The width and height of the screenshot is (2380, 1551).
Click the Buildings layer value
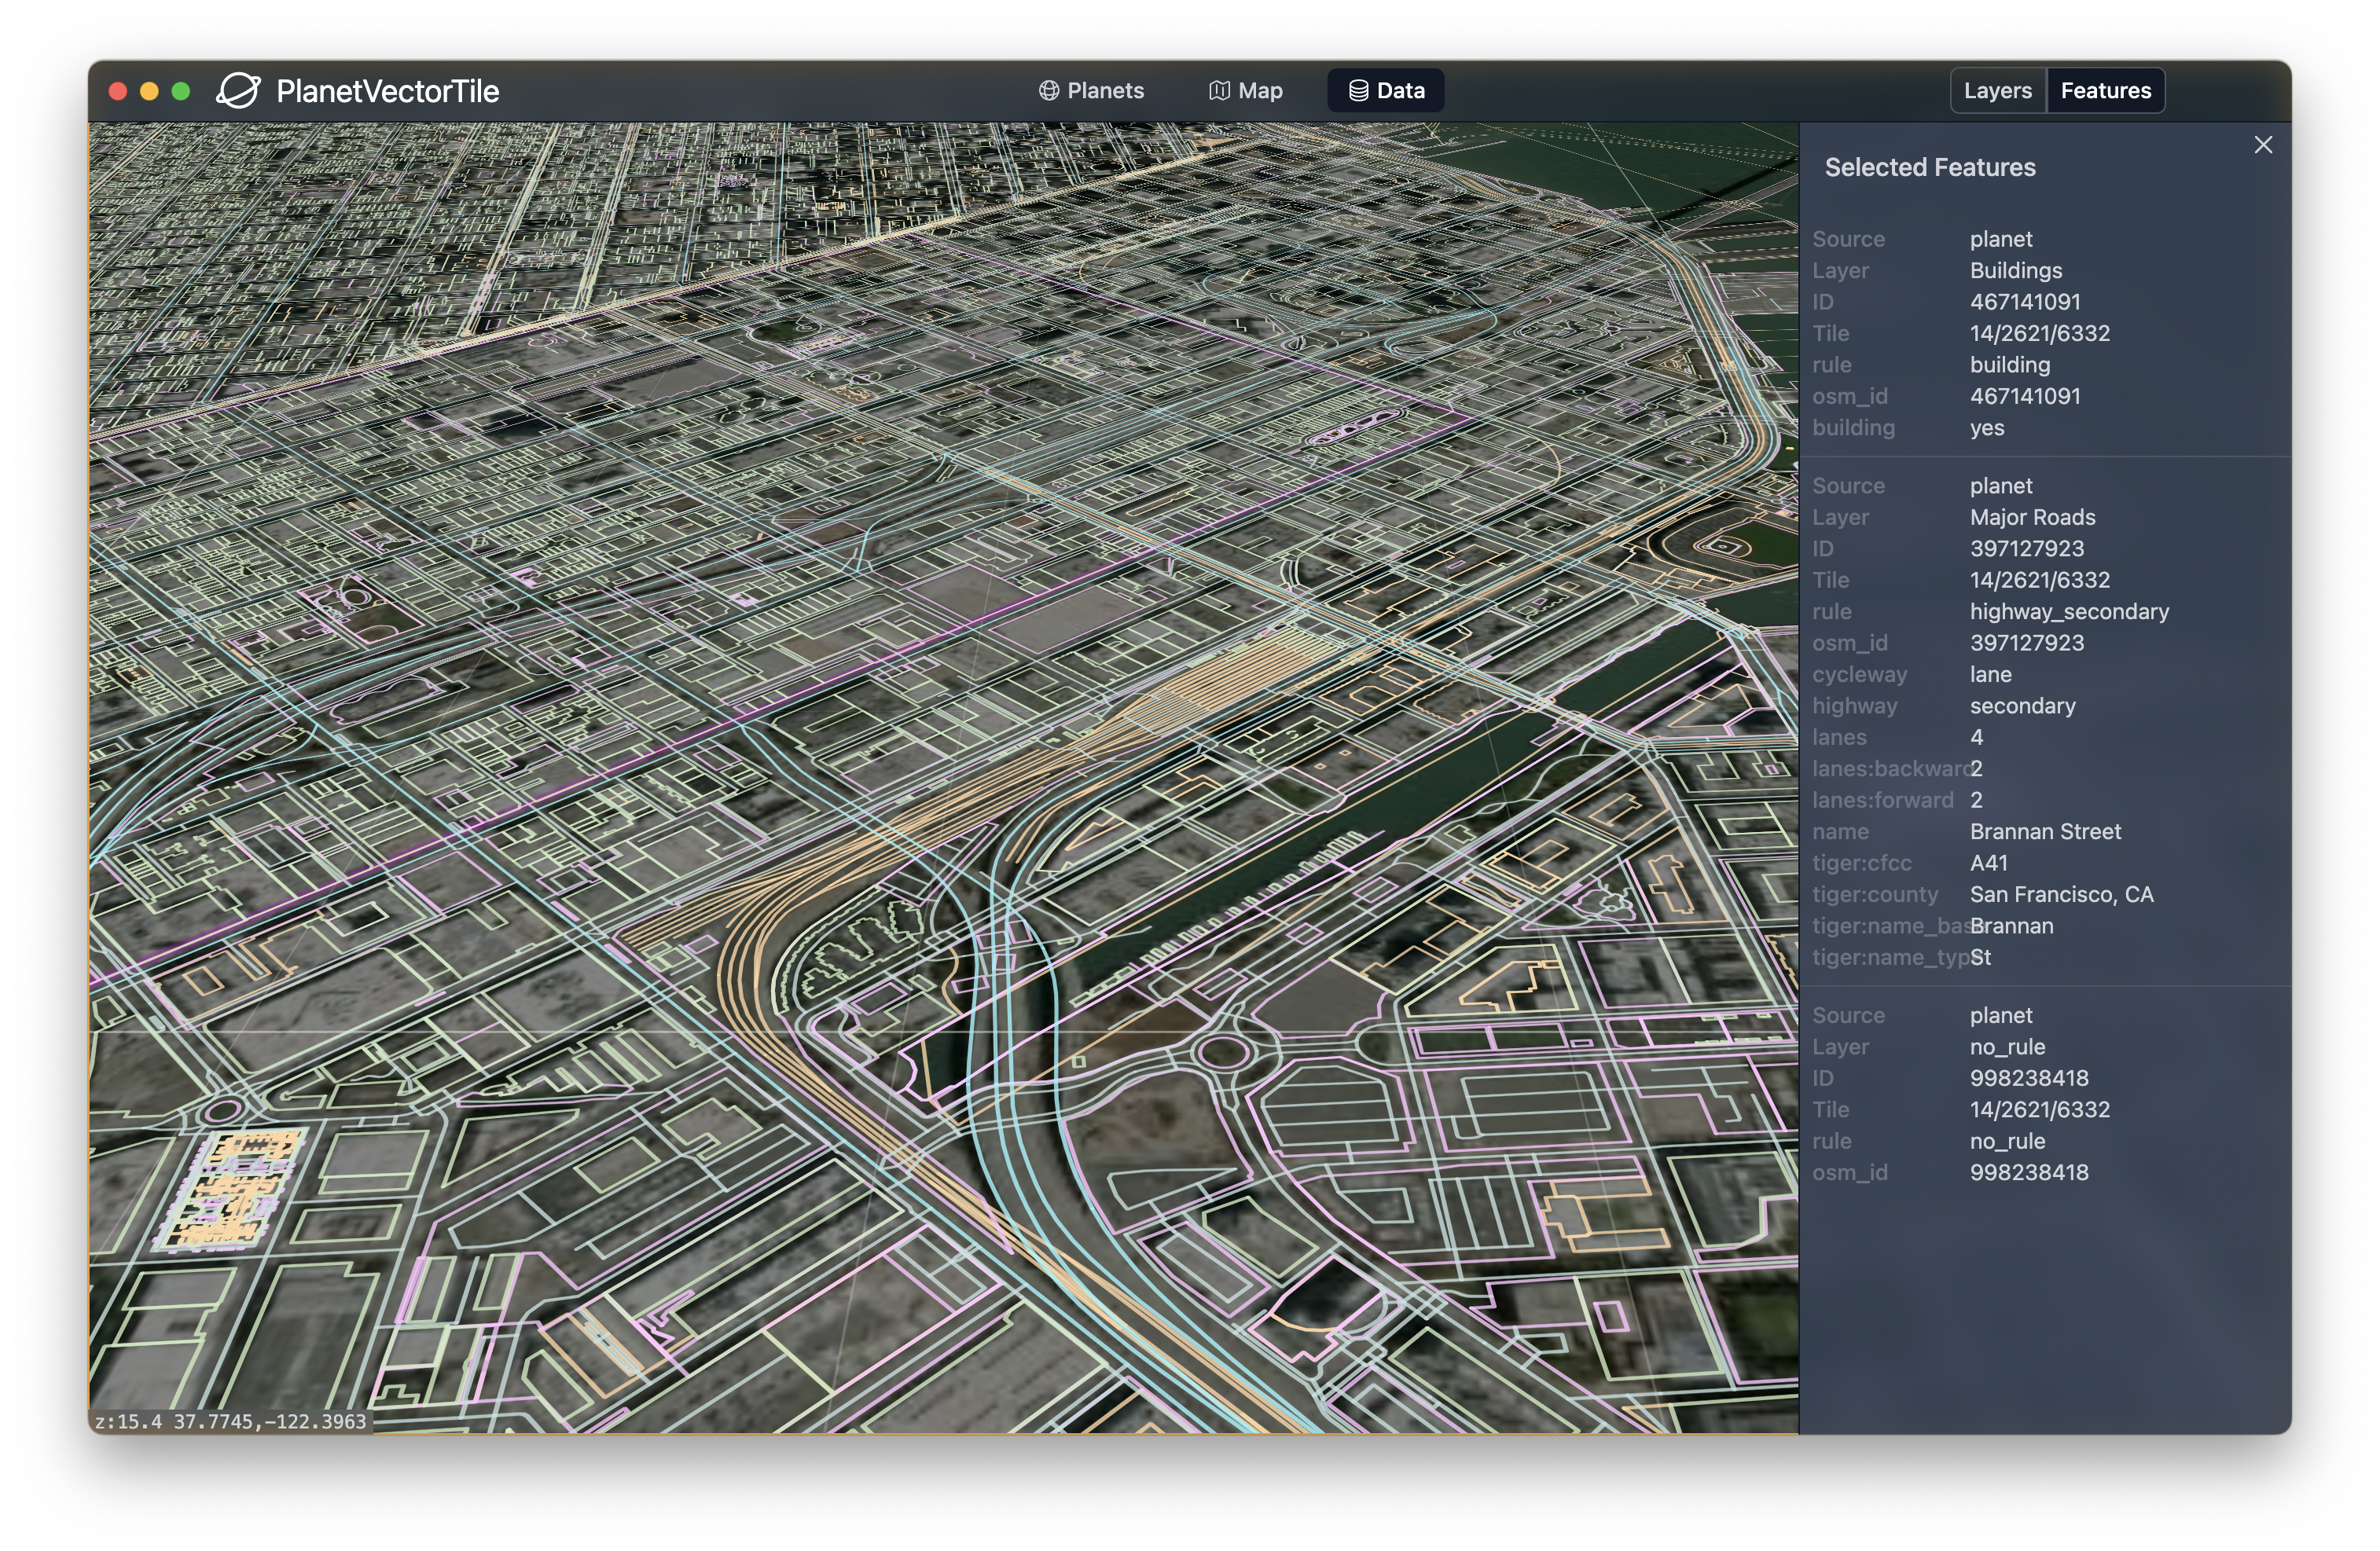pyautogui.click(x=2015, y=271)
